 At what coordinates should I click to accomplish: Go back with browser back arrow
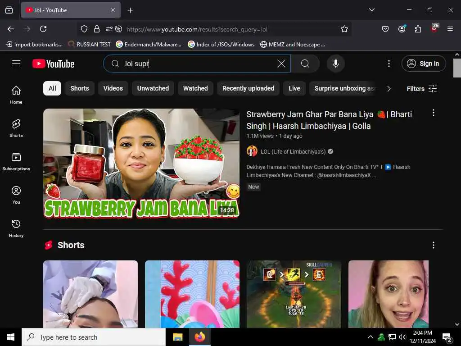(11, 29)
